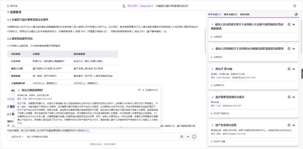Select heading 1 法律条文
This screenshot has width=303, height=149.
pos(14,12)
